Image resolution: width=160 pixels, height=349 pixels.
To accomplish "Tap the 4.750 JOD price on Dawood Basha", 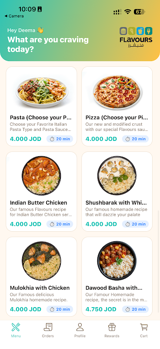I will 101,309.
